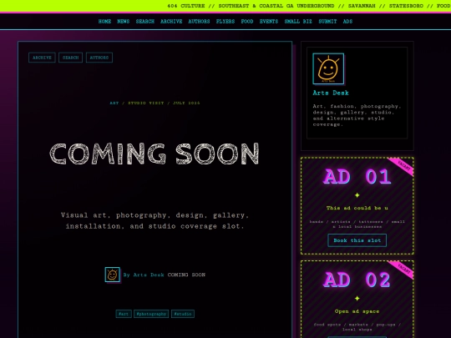451x338 pixels.
Task: Click the star icon under AD 01
Action: [x=357, y=195]
